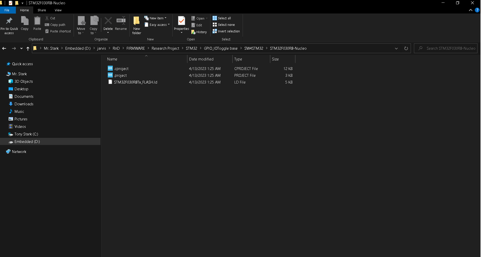
Task: Open file History
Action: point(199,32)
